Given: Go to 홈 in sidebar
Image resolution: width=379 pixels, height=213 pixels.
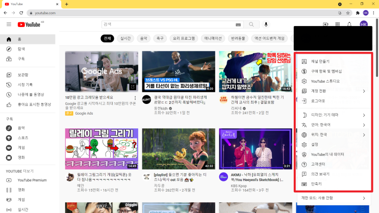Looking at the screenshot, I should [x=28, y=39].
